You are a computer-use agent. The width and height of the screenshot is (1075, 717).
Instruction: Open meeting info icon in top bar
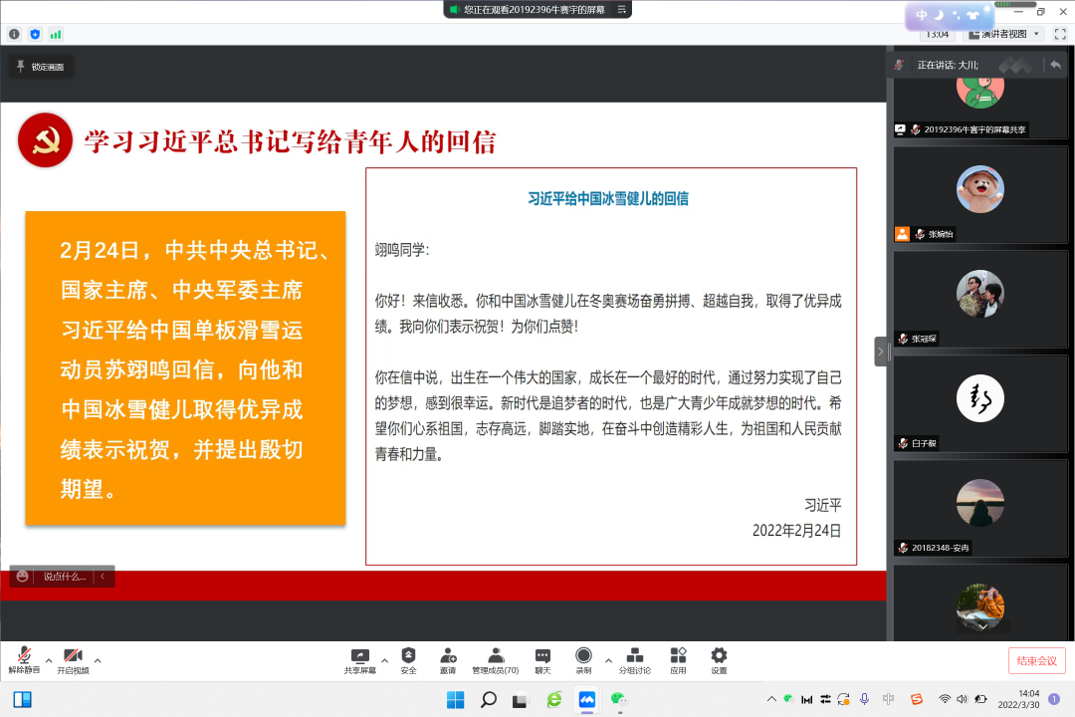[14, 34]
